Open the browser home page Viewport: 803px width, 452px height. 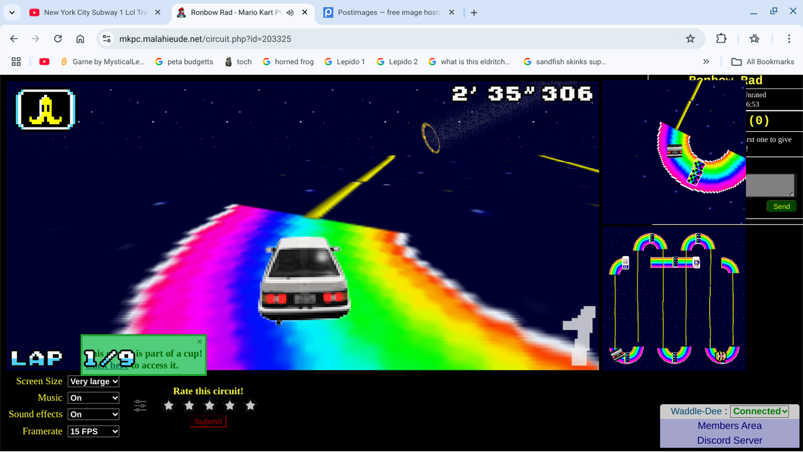tap(80, 38)
